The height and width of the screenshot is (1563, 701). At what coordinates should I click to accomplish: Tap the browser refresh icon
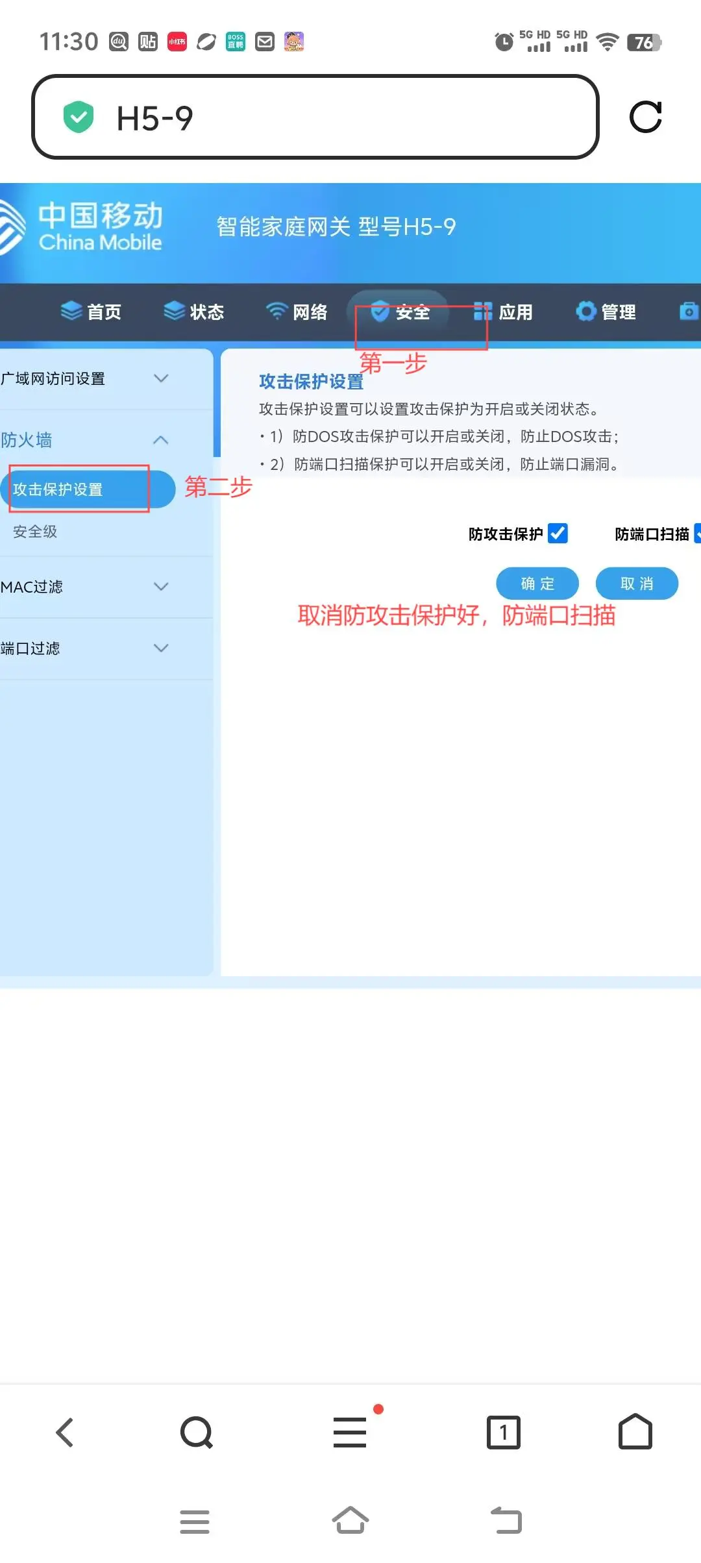[x=645, y=117]
